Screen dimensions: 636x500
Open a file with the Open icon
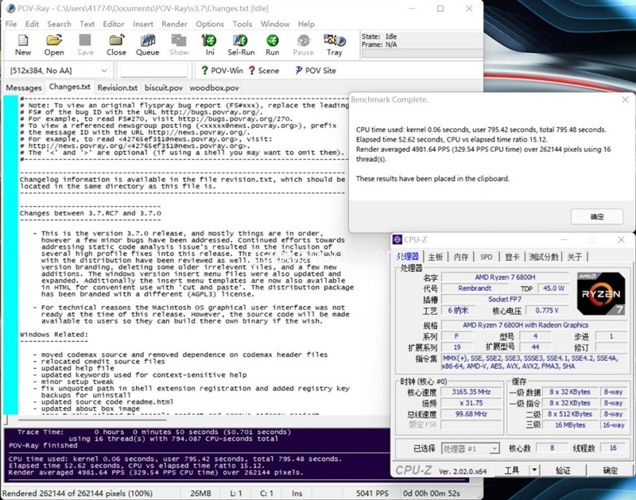pyautogui.click(x=54, y=45)
